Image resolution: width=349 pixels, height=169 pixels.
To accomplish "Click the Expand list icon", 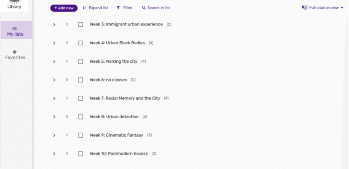I will (x=84, y=8).
